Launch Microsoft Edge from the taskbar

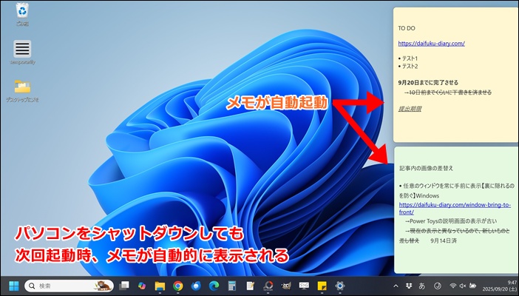coord(214,286)
